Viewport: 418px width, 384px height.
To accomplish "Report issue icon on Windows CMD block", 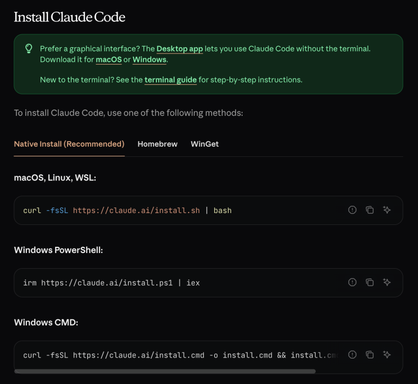I will coord(352,355).
